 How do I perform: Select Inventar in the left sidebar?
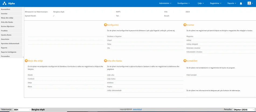pos(11,14)
